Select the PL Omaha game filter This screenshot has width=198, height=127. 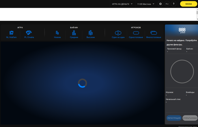pos(29,34)
